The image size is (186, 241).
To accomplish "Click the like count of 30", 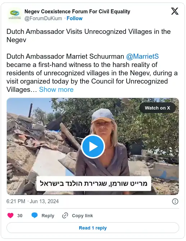I will click(20, 216).
